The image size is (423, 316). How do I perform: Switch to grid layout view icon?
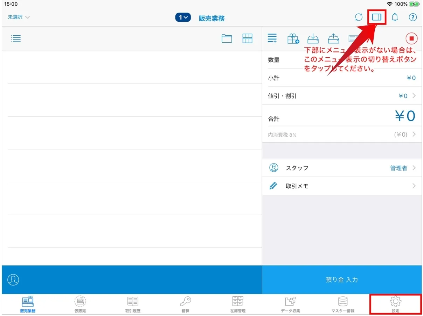(247, 38)
